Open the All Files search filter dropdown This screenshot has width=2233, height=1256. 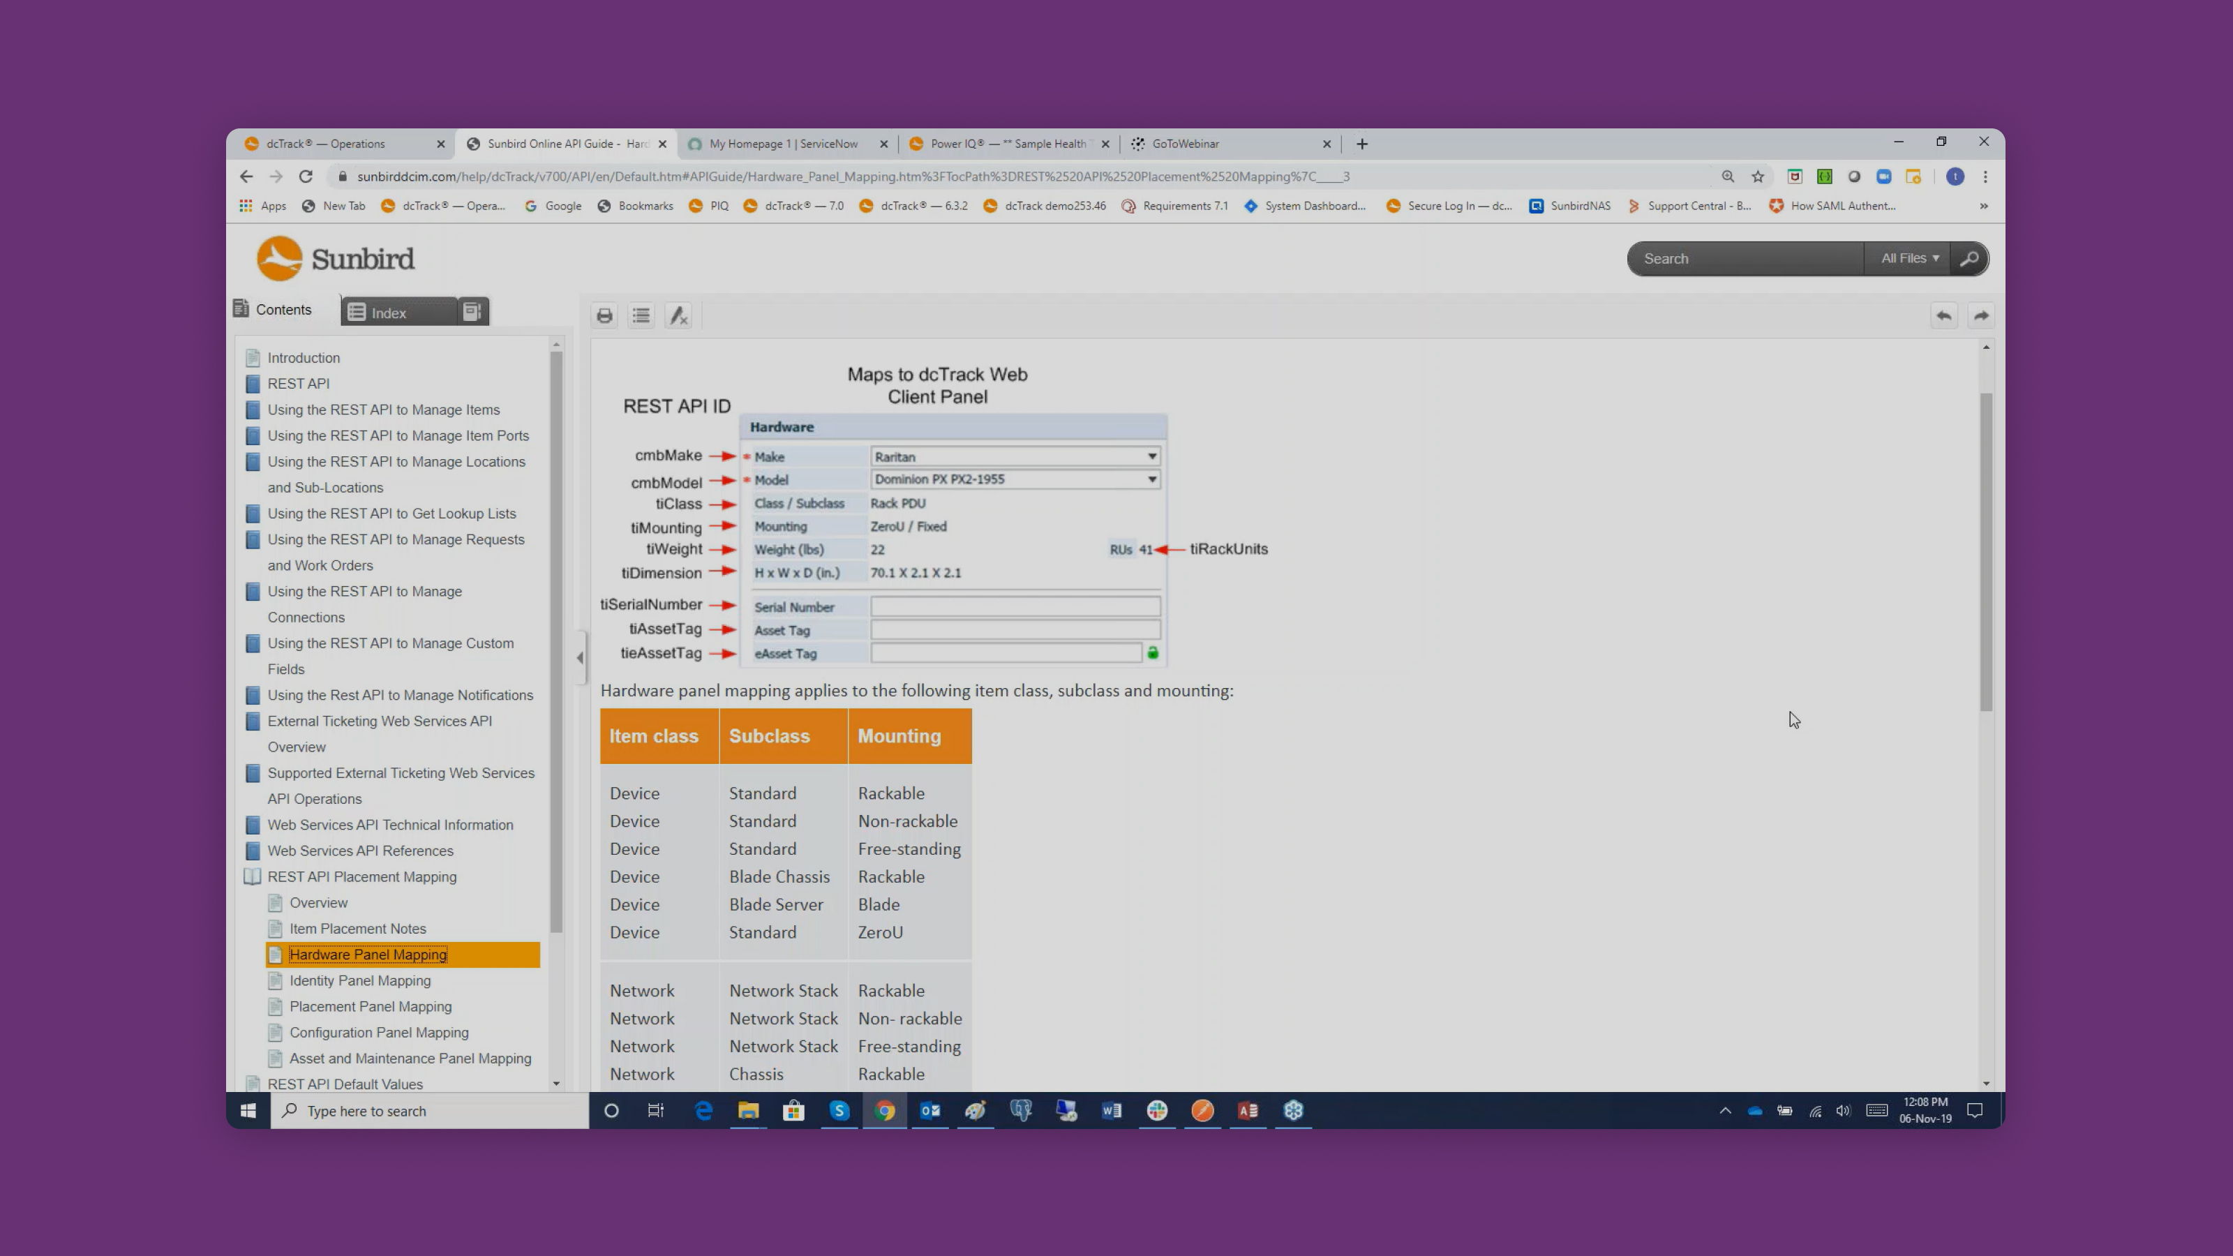(1910, 258)
